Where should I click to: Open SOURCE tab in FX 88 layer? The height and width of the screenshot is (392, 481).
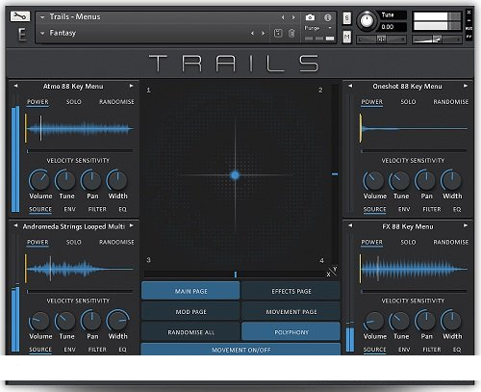(374, 350)
